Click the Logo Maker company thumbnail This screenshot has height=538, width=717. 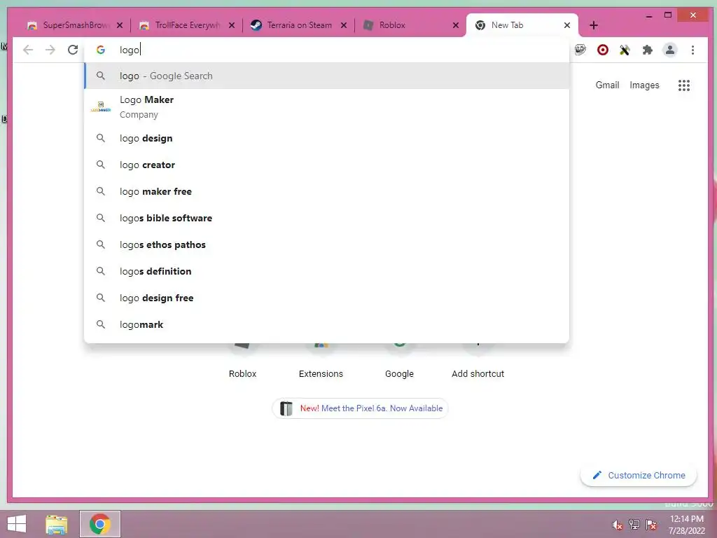[101, 107]
